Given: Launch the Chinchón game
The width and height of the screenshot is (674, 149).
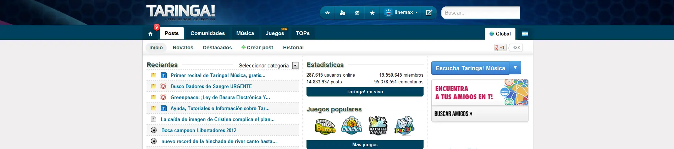Looking at the screenshot, I should [x=352, y=126].
